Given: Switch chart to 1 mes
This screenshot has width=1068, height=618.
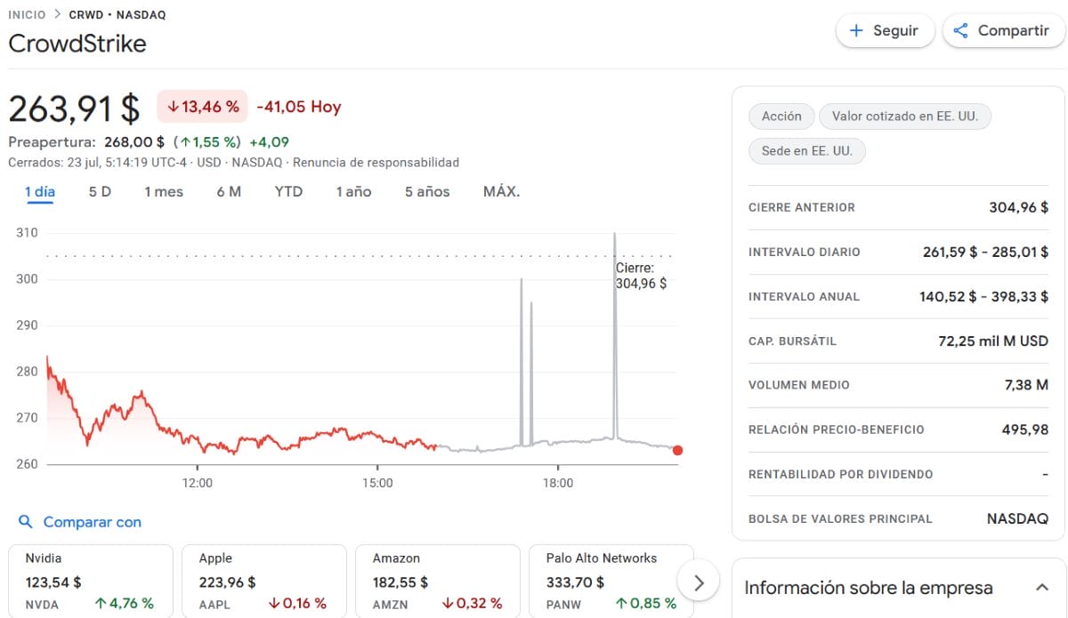Looking at the screenshot, I should tap(164, 191).
